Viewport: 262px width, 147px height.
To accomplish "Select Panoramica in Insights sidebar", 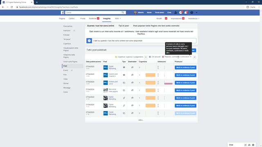I will pos(68,26).
